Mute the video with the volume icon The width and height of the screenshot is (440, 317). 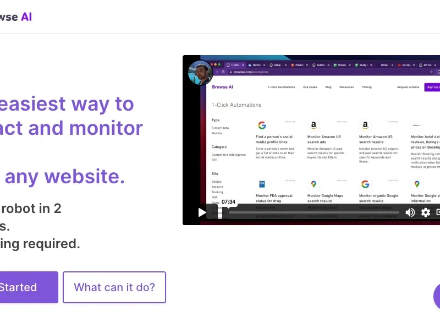pos(411,212)
